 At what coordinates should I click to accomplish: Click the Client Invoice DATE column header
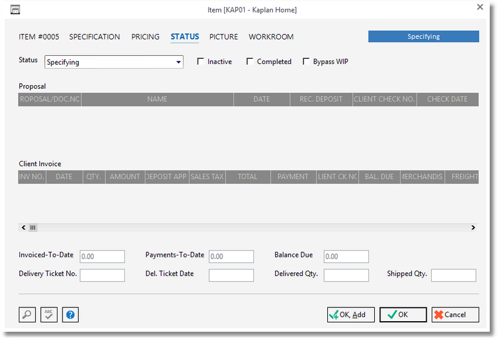(64, 177)
